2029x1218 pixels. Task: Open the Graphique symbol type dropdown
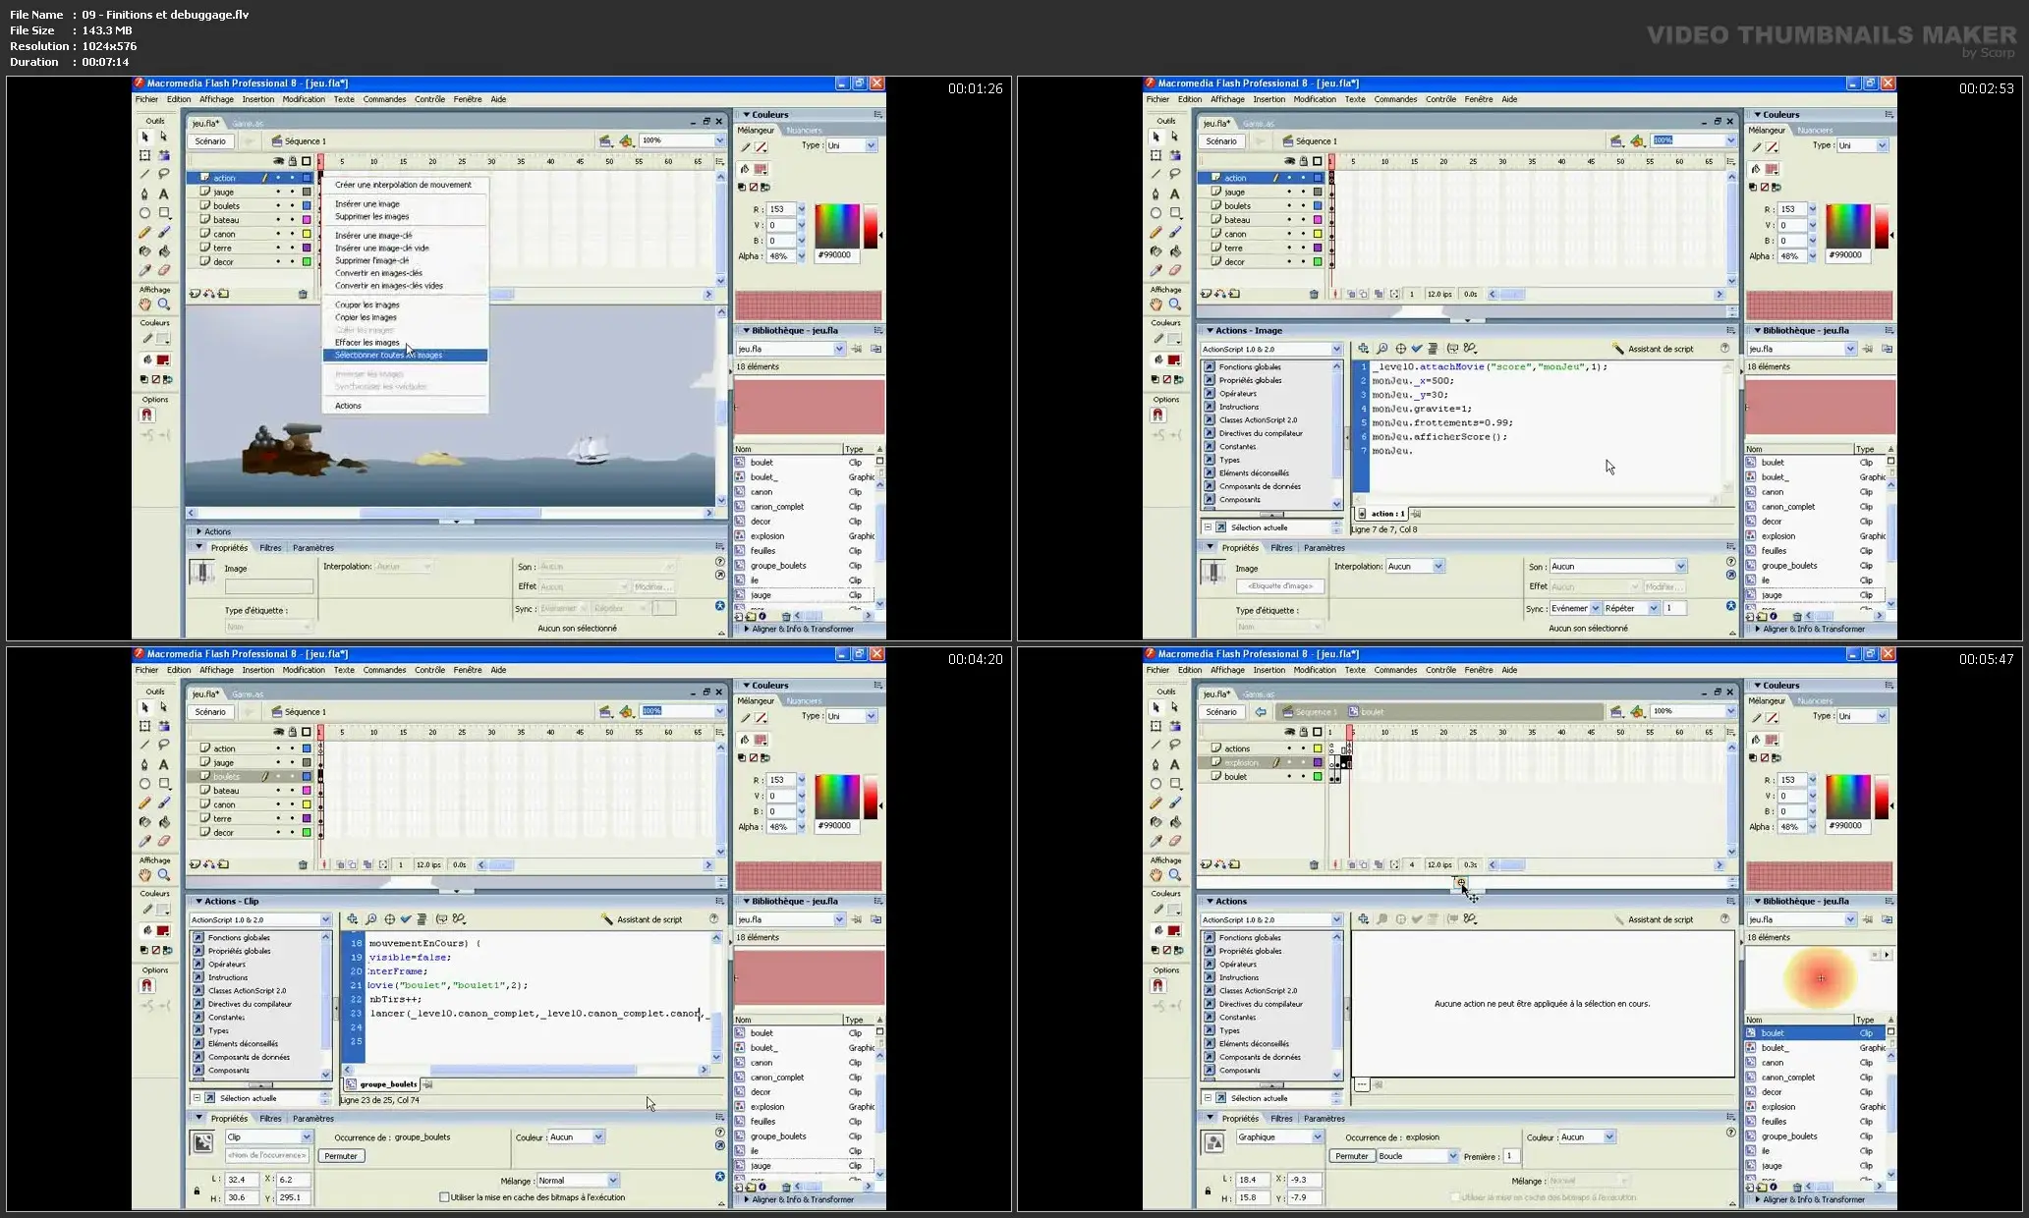(1317, 1137)
